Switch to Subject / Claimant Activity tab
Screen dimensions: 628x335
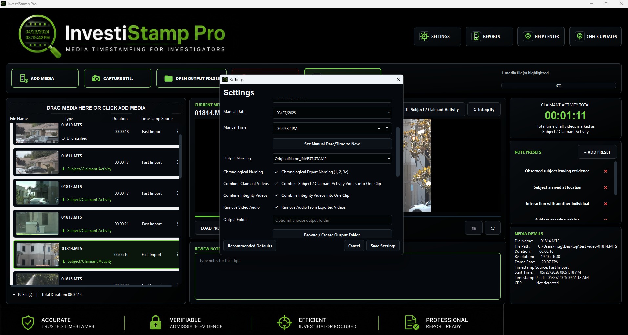coord(434,110)
